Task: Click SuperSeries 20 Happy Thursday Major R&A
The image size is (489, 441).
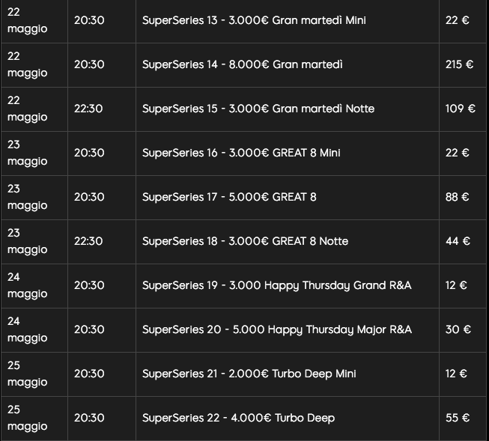Action: pyautogui.click(x=277, y=329)
